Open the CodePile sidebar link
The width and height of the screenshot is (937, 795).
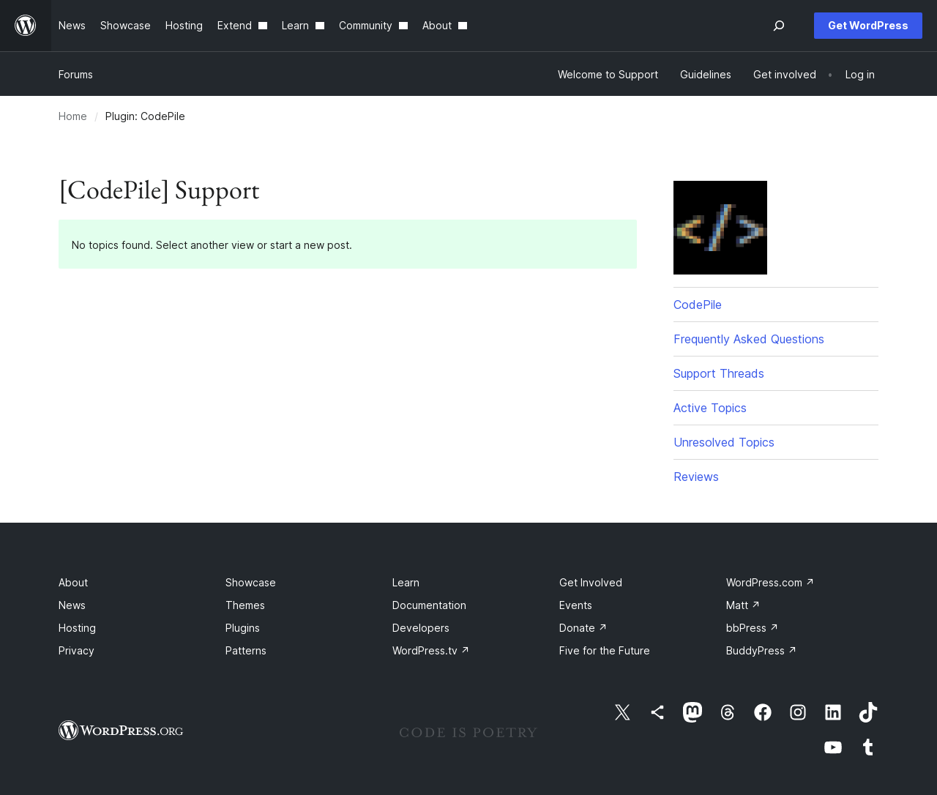(698, 305)
